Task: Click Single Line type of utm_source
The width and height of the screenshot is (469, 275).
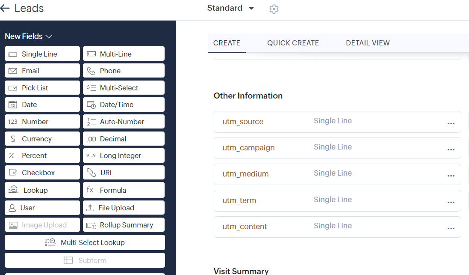Action: [x=333, y=121]
